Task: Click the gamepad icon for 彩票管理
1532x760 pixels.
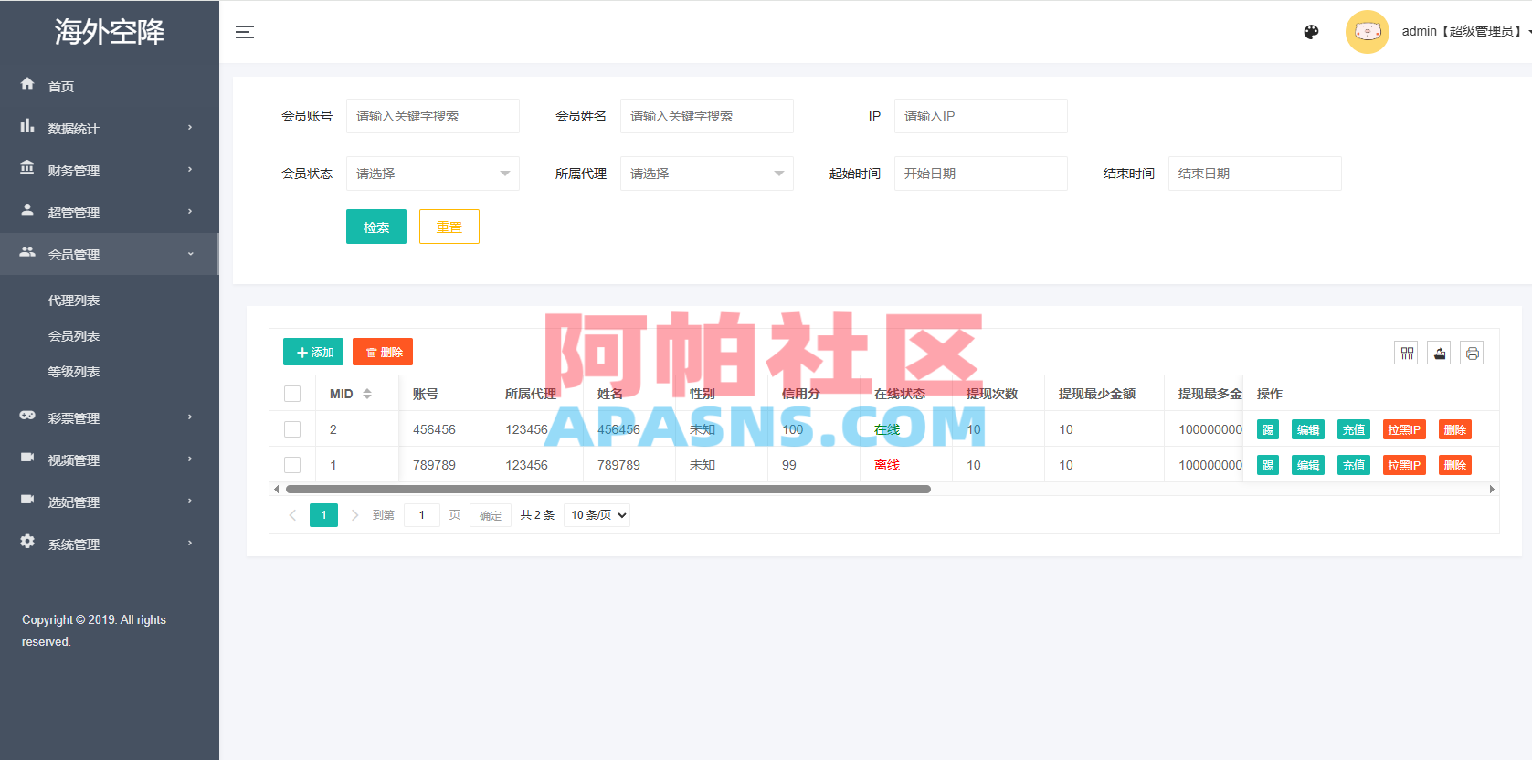Action: pos(27,416)
